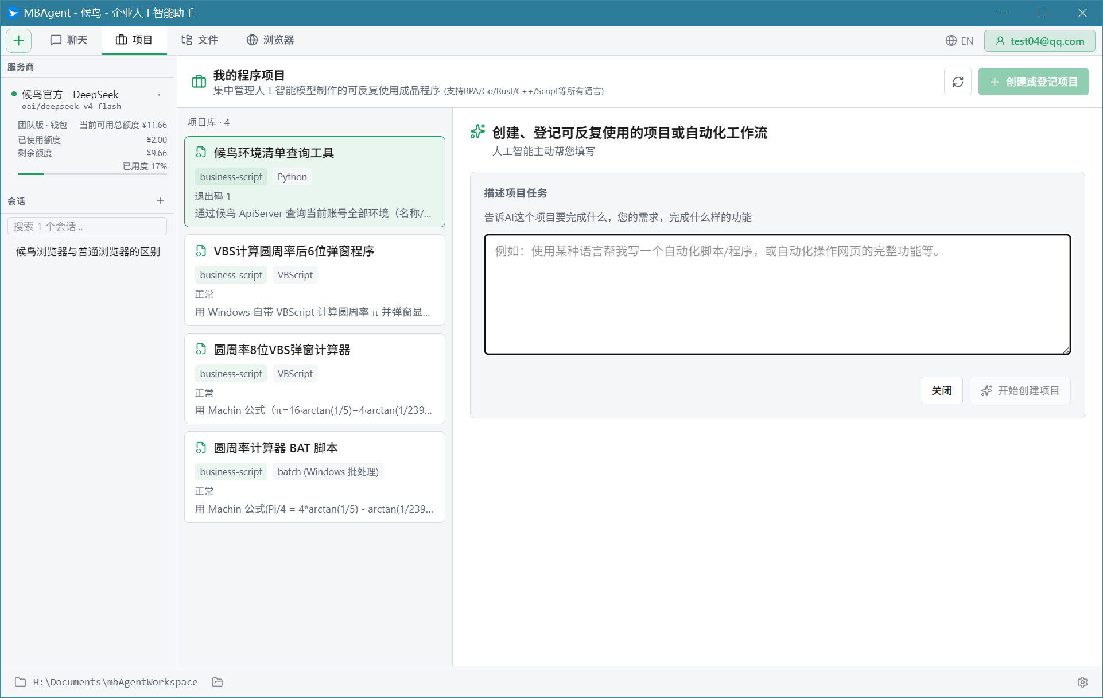Click the green plus new button
The image size is (1103, 698).
click(x=18, y=40)
